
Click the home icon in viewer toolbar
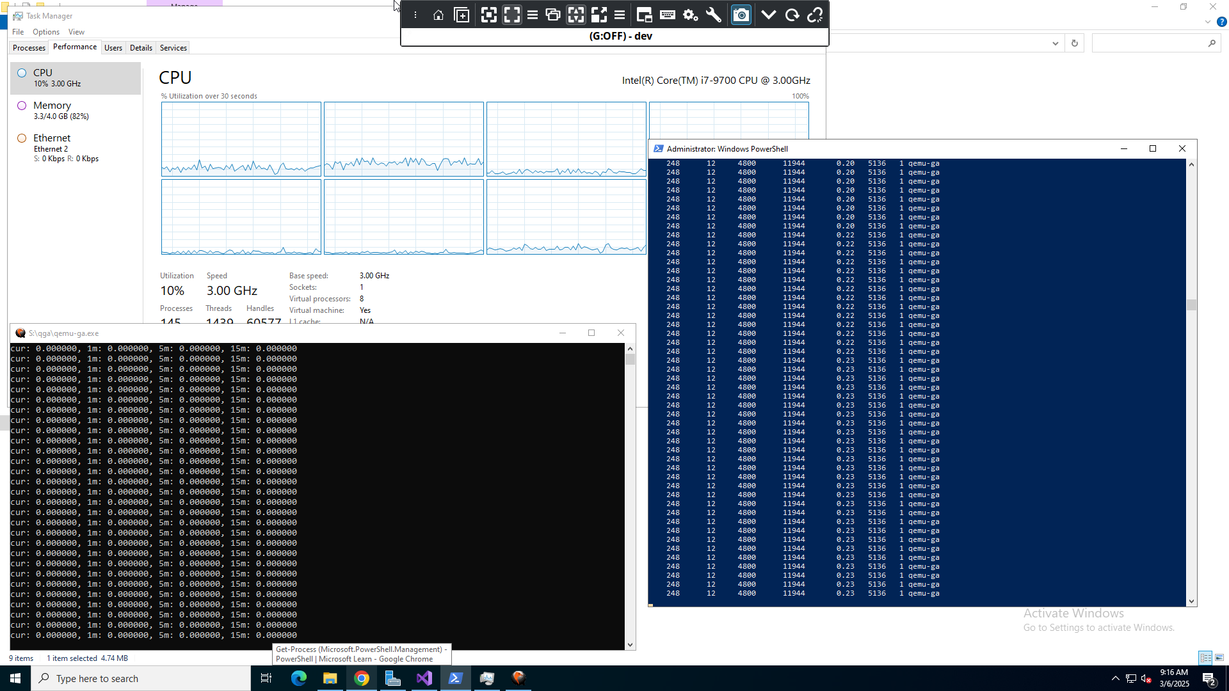coord(438,15)
